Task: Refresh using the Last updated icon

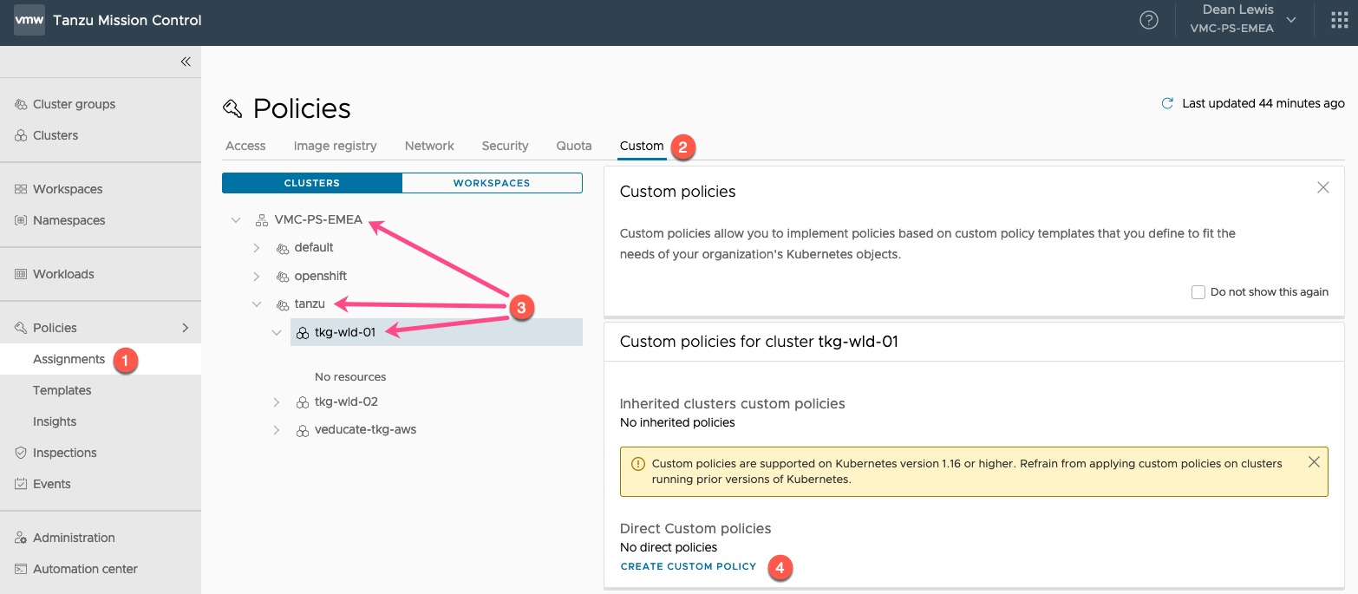Action: (x=1167, y=103)
